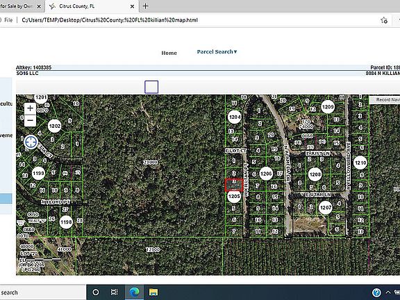Click the empty square box above the map
This screenshot has height=300, width=400.
pos(151,87)
